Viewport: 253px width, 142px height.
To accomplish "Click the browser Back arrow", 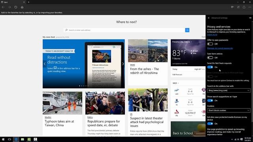I will click(x=3, y=7).
